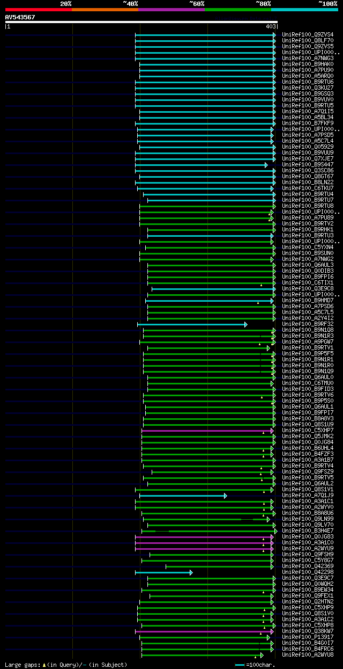Open hit UniRef100_A7NWG3
The image size is (343, 669).
pos(308,58)
